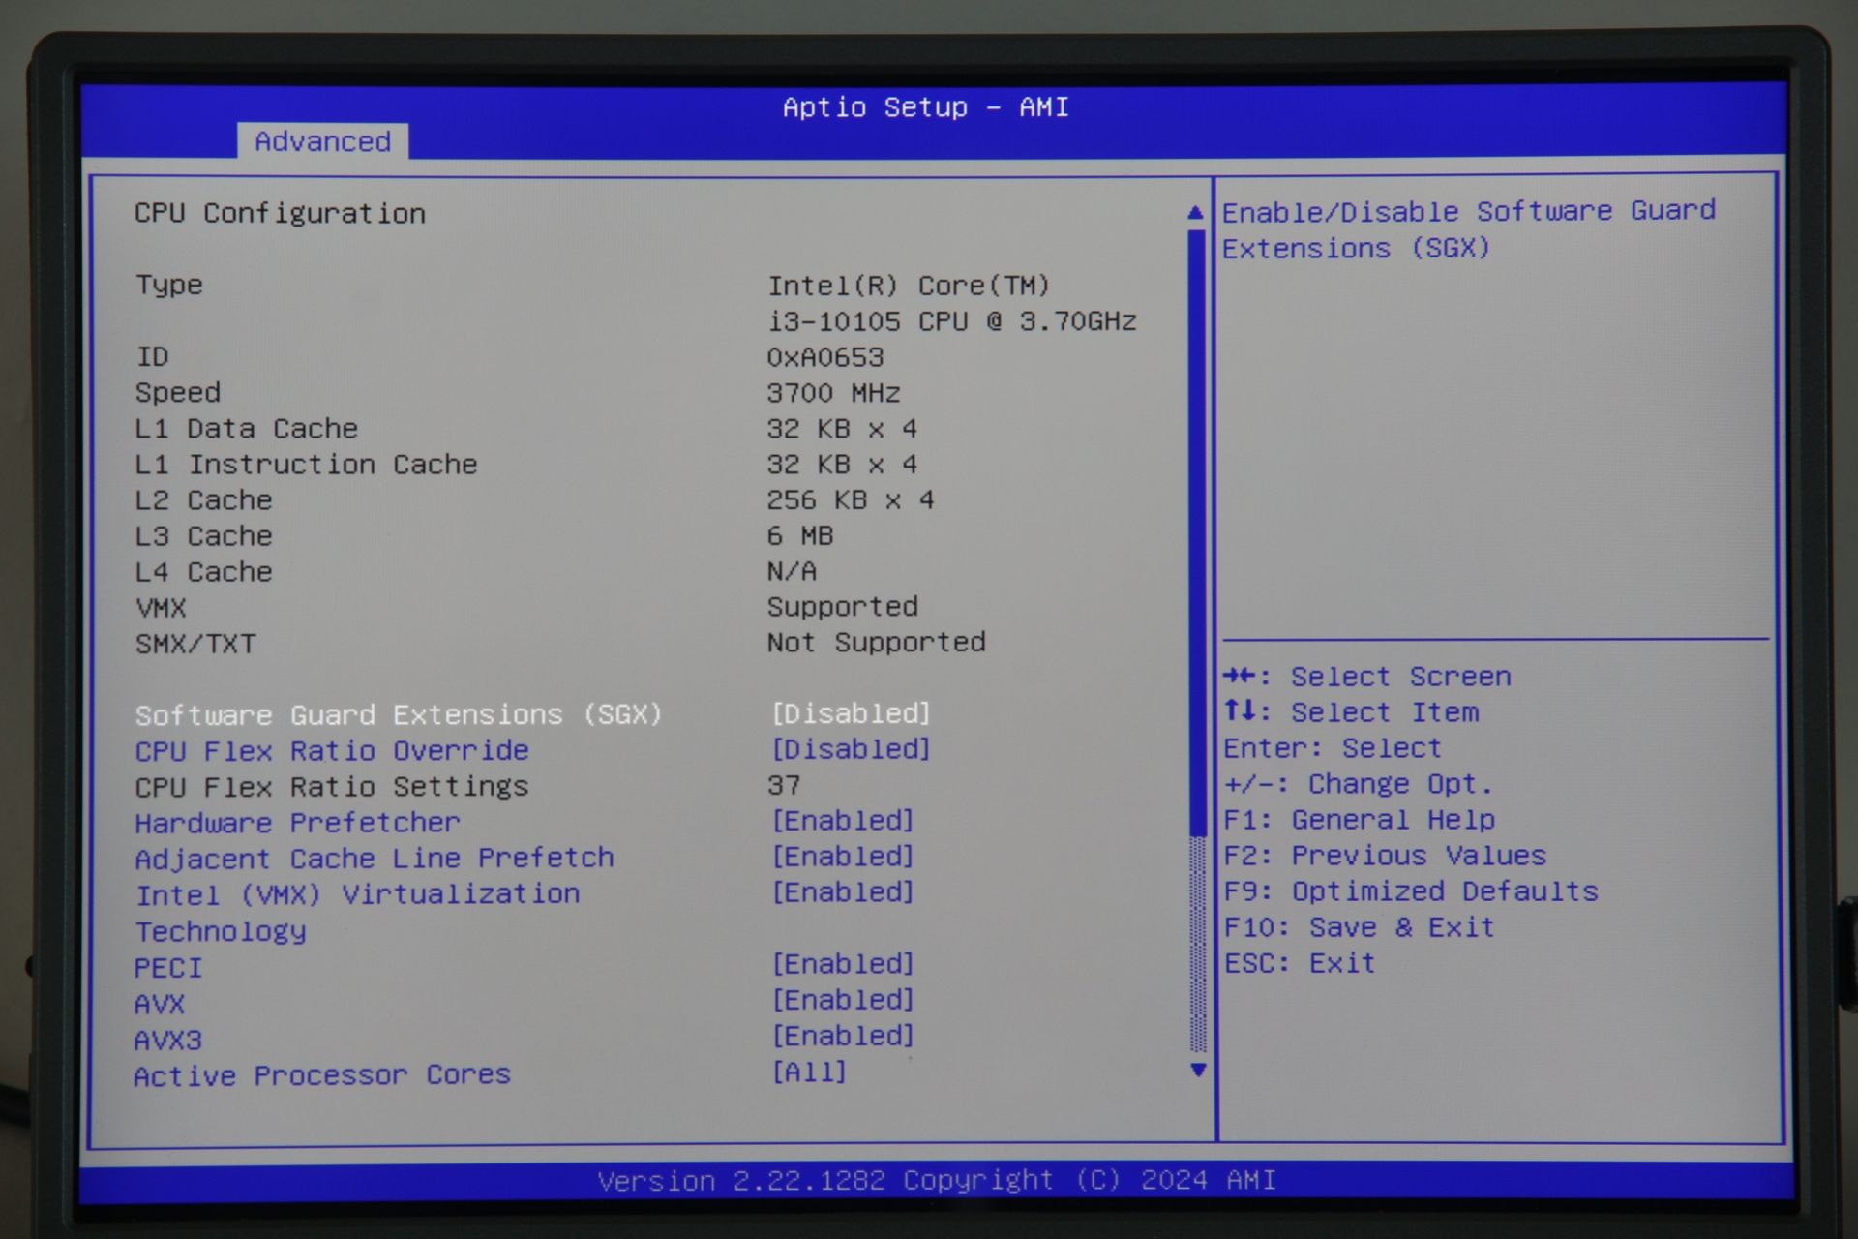The width and height of the screenshot is (1858, 1239).
Task: Click F1: General Help hint
Action: (1360, 820)
